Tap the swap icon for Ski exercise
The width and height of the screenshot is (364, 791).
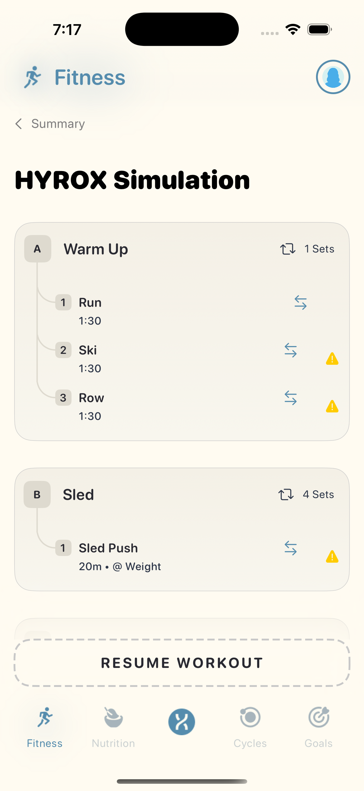[x=291, y=350]
